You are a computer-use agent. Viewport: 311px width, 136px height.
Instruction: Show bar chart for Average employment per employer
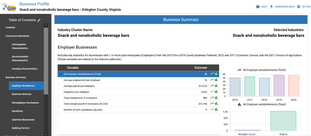click(x=216, y=80)
